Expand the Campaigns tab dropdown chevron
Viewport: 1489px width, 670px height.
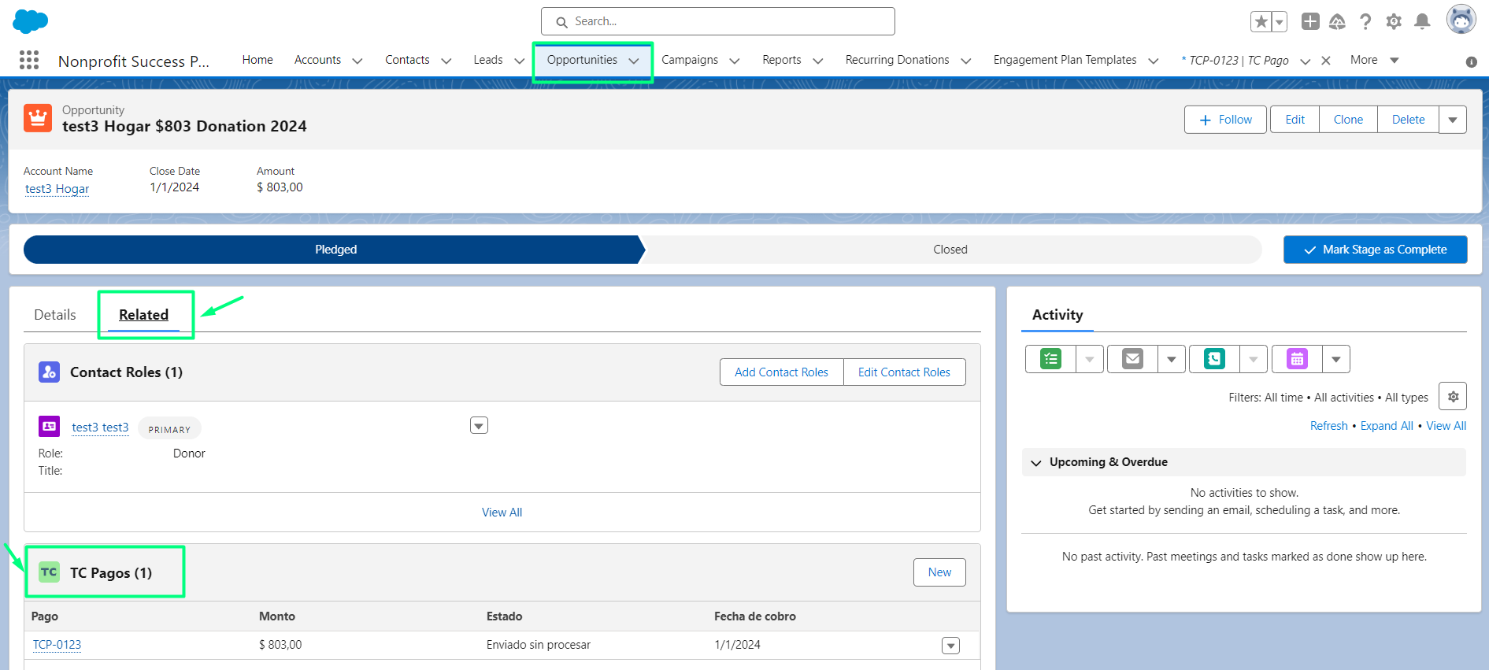(x=734, y=61)
